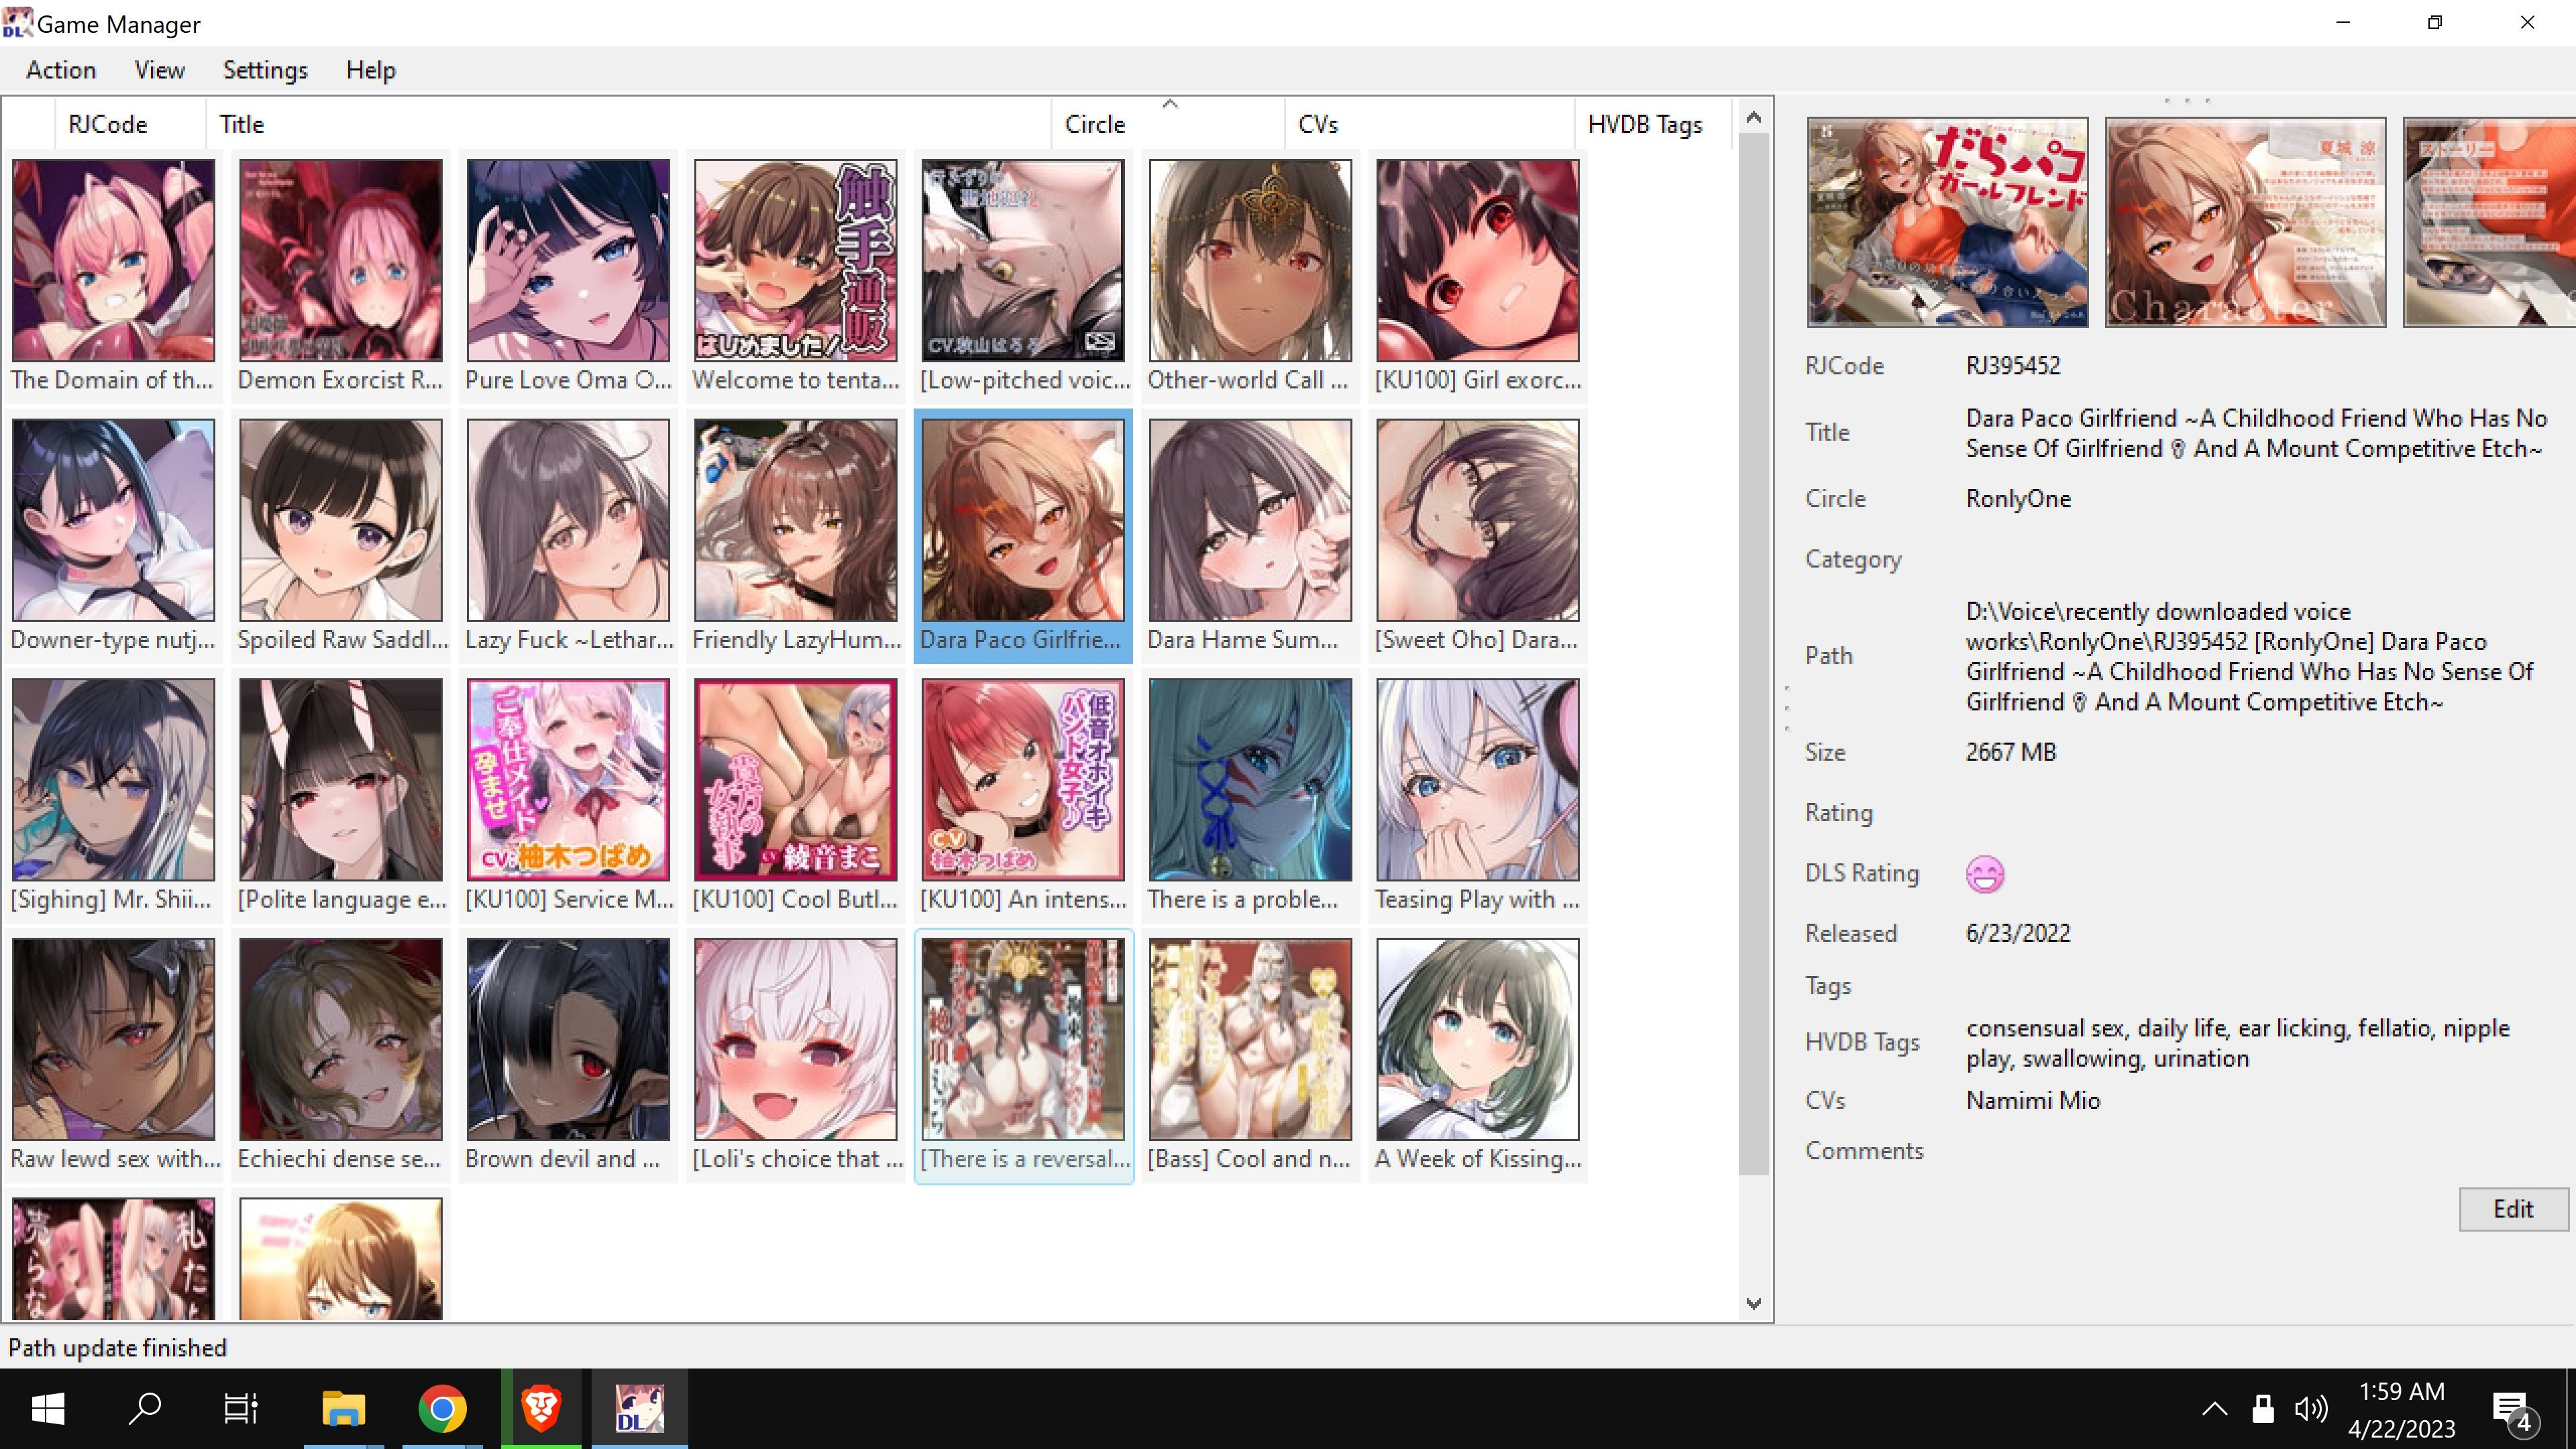This screenshot has width=2576, height=1449.
Task: Open the Help menu
Action: pos(371,70)
